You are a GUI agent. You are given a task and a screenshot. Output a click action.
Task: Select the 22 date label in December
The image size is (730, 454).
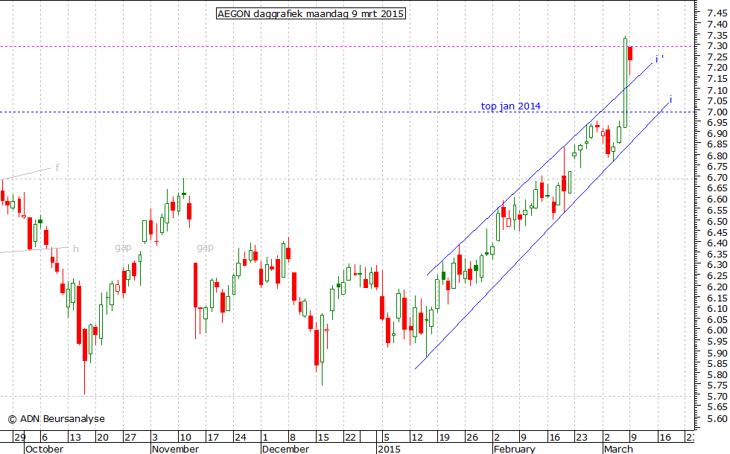click(x=350, y=438)
